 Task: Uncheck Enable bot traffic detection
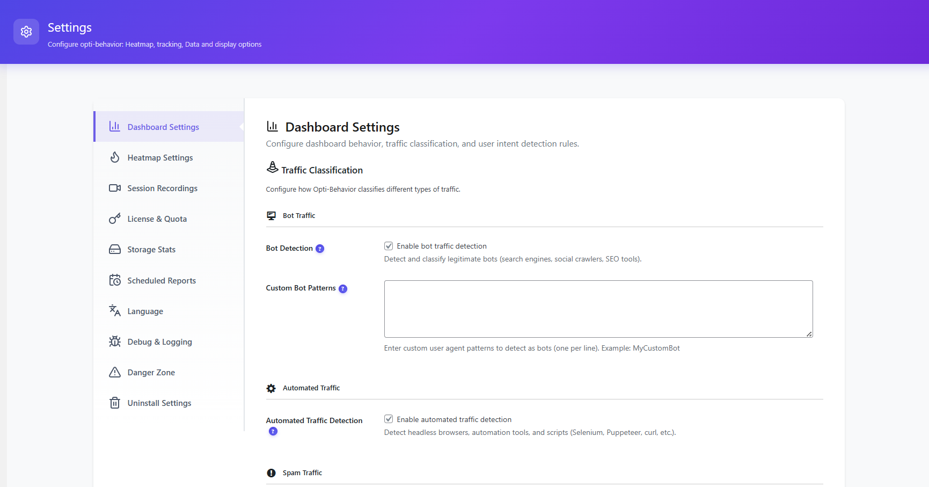[389, 245]
